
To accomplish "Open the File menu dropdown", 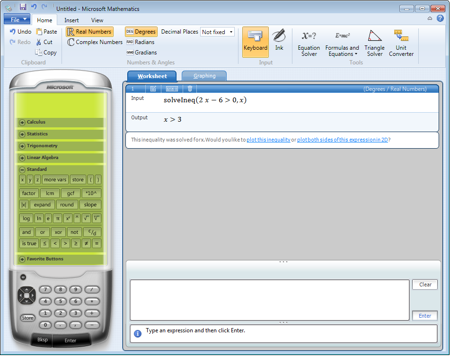I will coord(17,19).
